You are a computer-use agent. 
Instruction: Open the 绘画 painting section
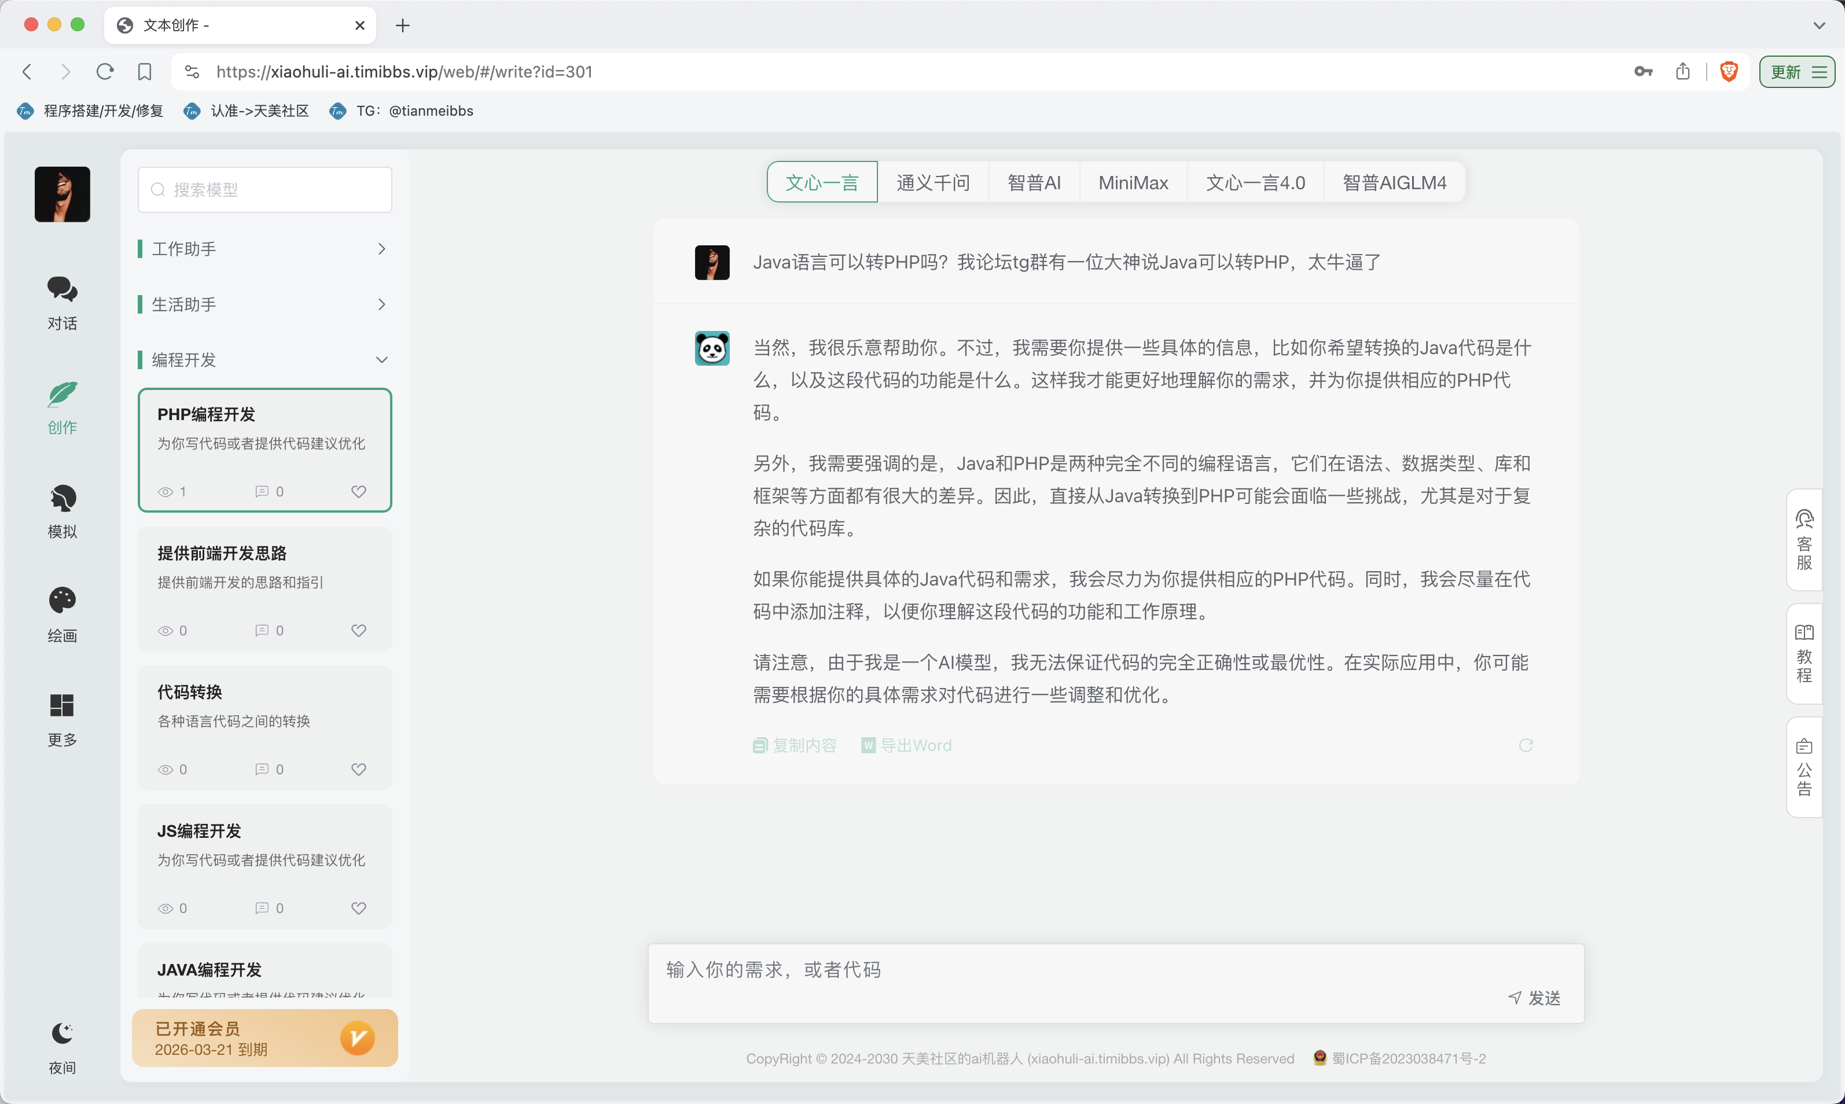pyautogui.click(x=62, y=615)
